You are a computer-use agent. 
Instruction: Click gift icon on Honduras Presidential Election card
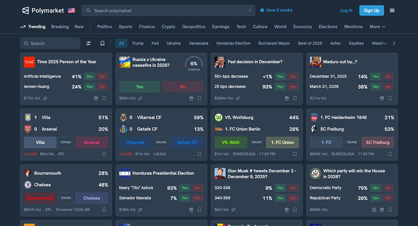191,209
